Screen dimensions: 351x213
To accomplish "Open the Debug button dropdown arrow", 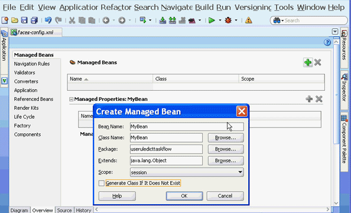I will pyautogui.click(x=236, y=20).
